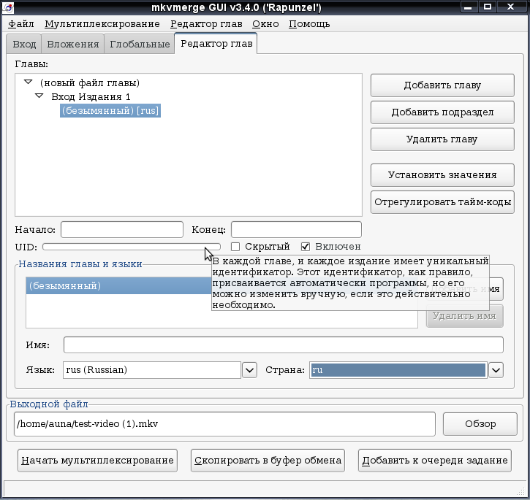The height and width of the screenshot is (500, 530).
Task: Enable the Скрытый checkbox
Action: click(x=235, y=247)
